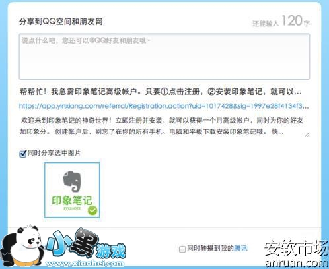Click the www.xiaohei.com website text
This screenshot has height=269, width=329.
(x=85, y=263)
